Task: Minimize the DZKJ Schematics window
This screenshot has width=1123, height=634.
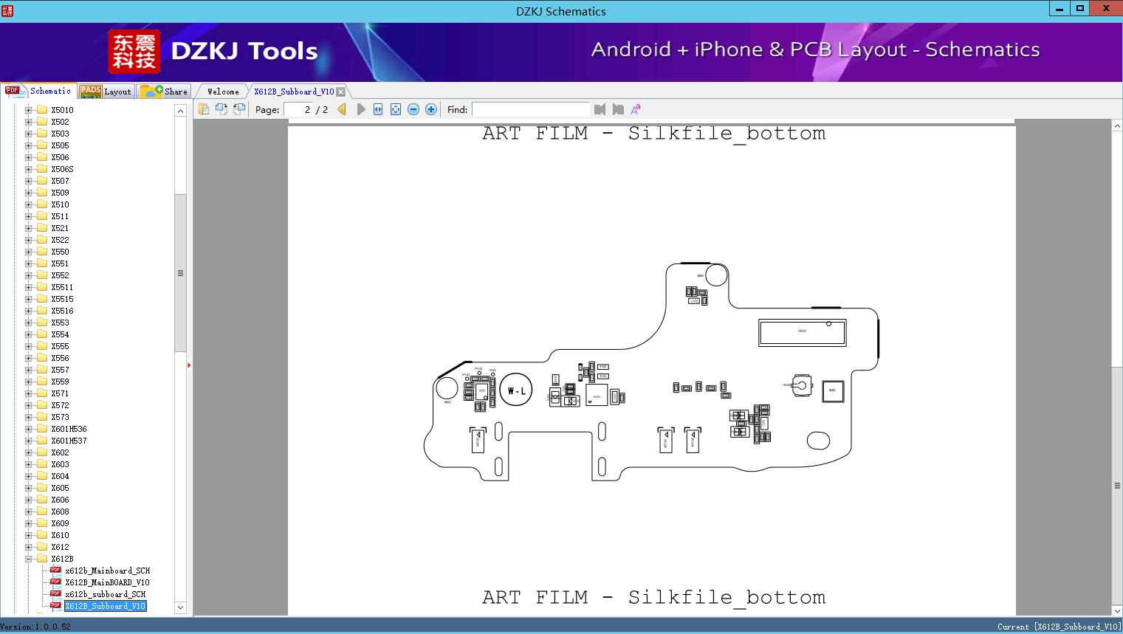Action: coord(1060,9)
